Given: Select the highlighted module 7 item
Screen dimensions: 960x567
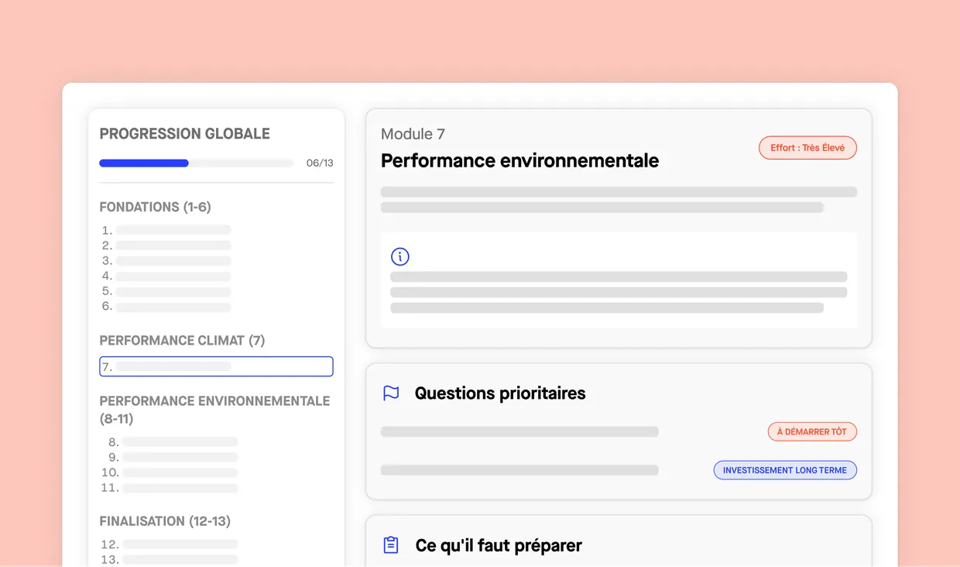Looking at the screenshot, I should click(x=216, y=366).
